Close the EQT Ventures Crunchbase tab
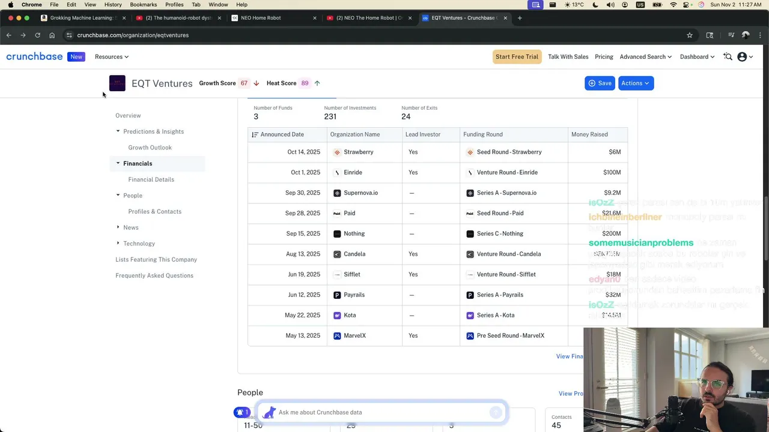 (x=505, y=18)
